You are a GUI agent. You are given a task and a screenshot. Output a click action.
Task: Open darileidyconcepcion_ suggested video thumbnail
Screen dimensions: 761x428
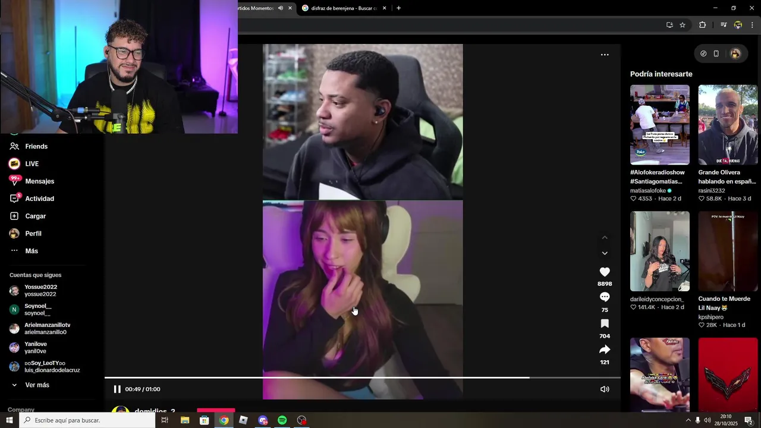660,251
